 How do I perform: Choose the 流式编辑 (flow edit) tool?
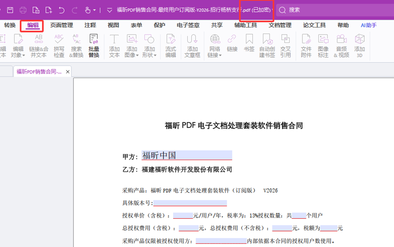(171, 45)
